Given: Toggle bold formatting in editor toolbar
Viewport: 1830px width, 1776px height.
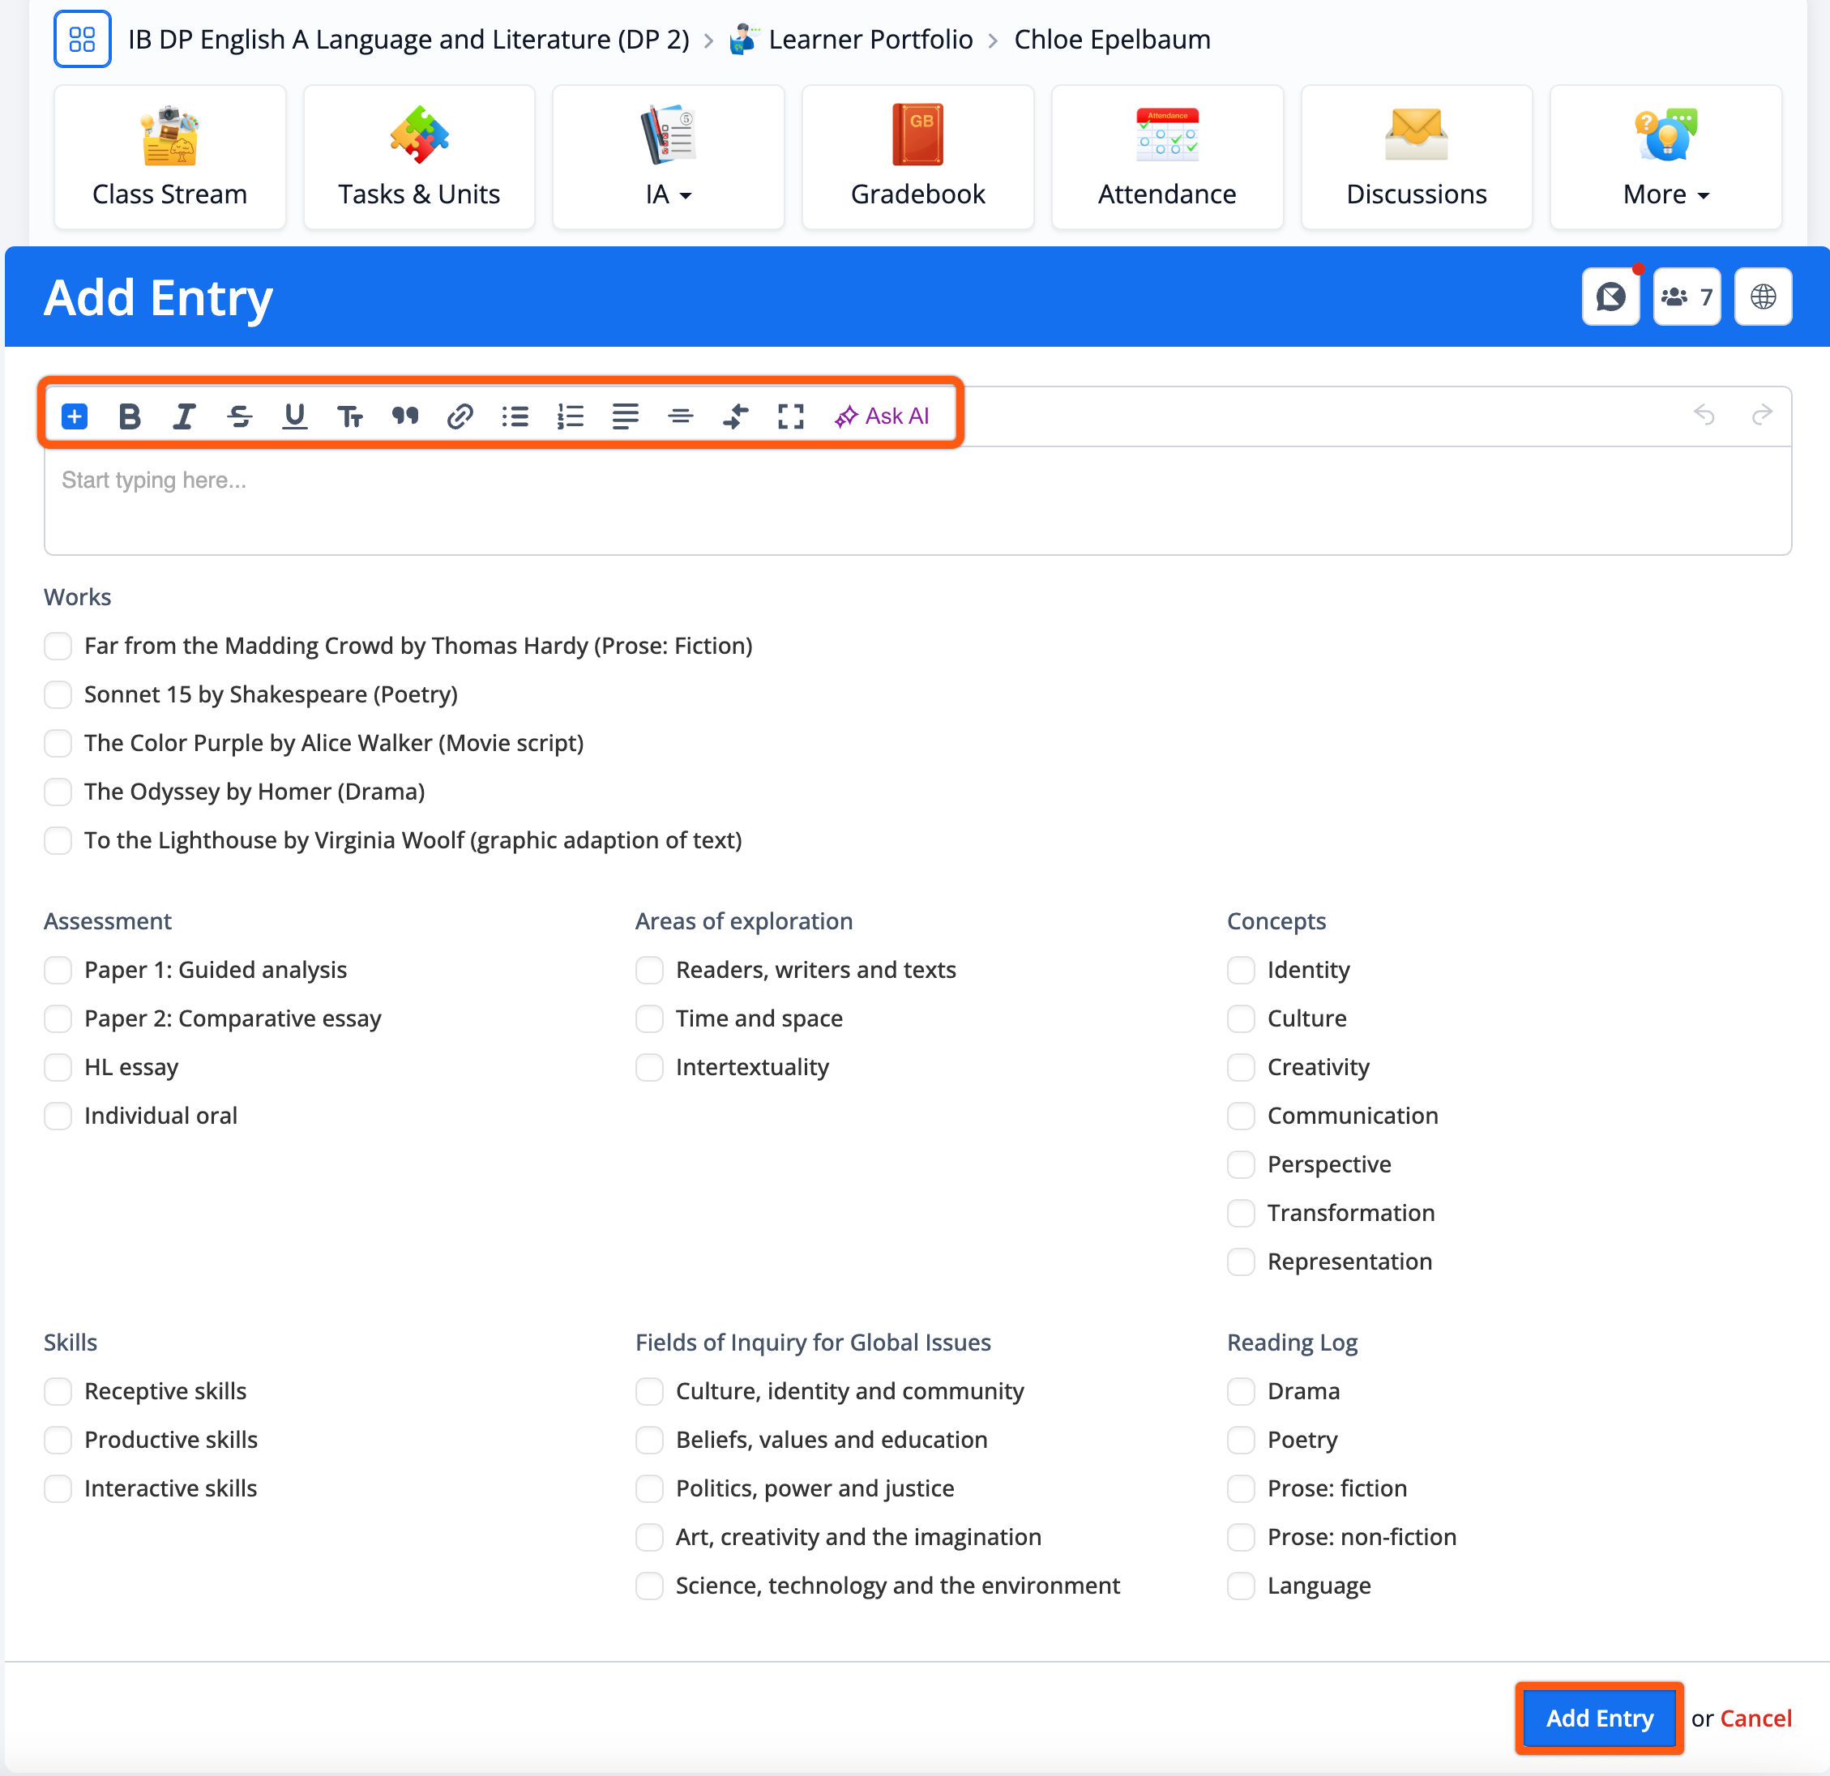Looking at the screenshot, I should pyautogui.click(x=130, y=416).
